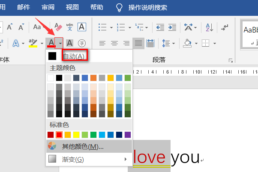Apply Distributed alignment
Screen dimensions: 258x172
pyautogui.click(x=150, y=43)
